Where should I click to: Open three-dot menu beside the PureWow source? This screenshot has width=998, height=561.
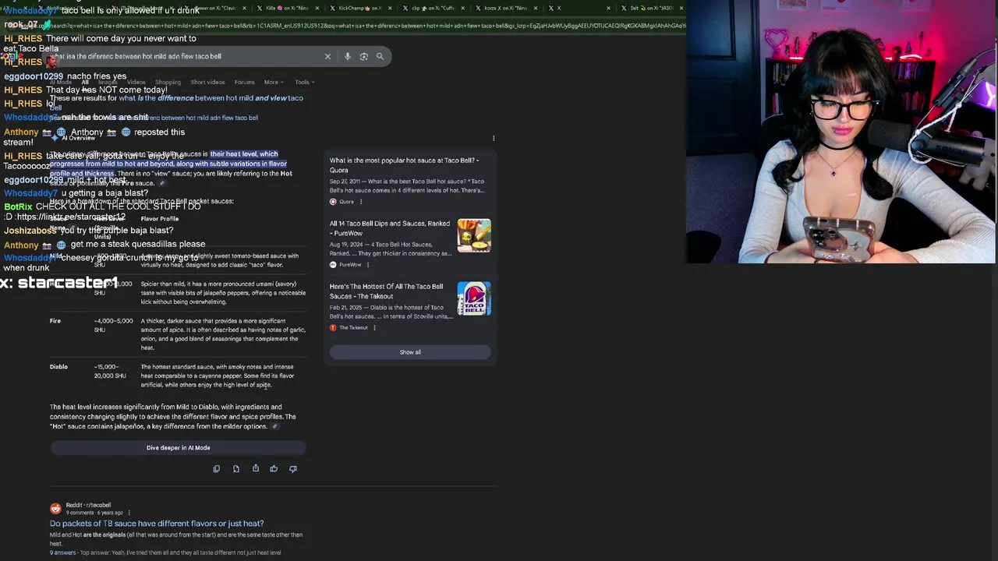point(368,265)
